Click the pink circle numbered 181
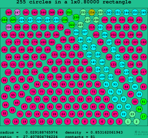 pos(52,42)
